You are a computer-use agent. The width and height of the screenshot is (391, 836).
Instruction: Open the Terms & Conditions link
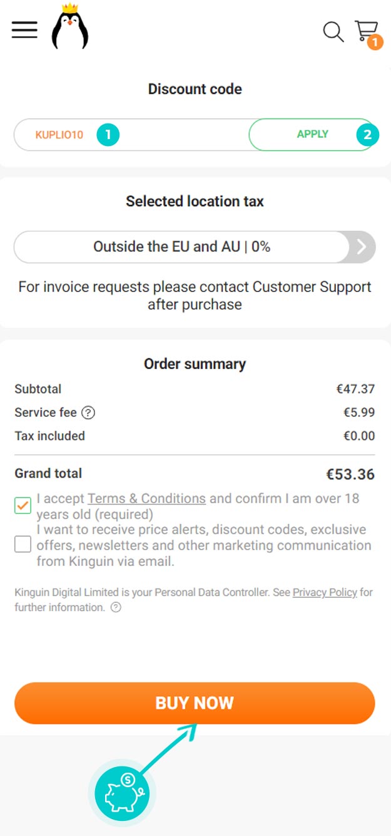146,498
